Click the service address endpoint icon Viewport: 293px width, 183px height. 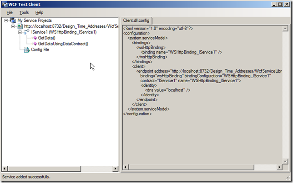point(20,26)
